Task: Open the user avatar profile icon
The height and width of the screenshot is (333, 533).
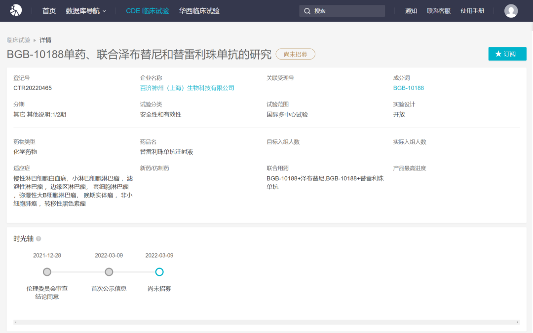Action: [511, 11]
